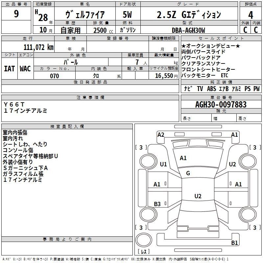
Task: Click the U1 dent marker on the diagram
Action: pos(163,164)
